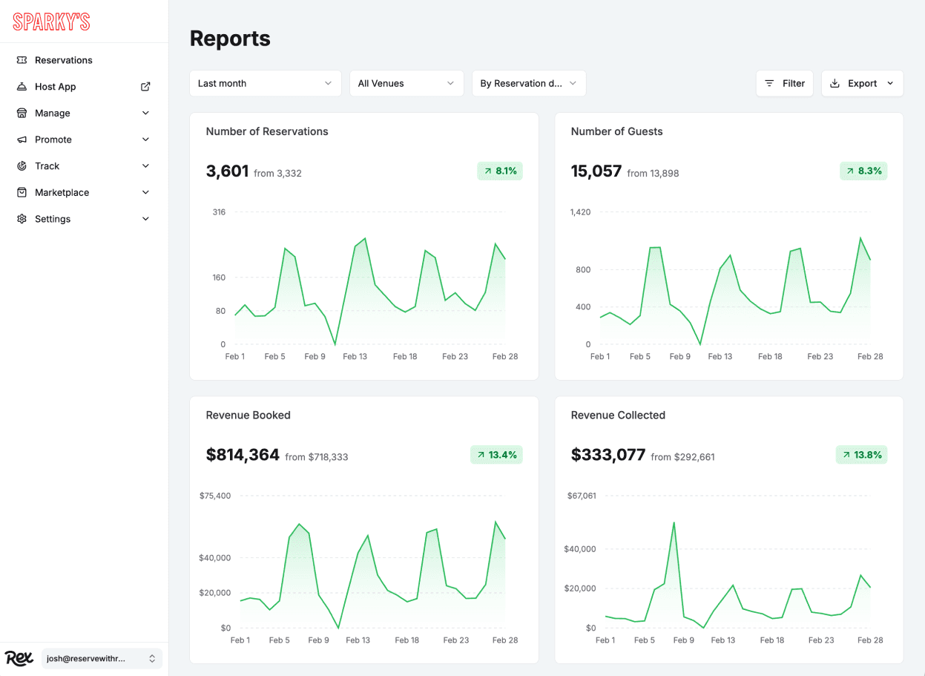925x676 pixels.
Task: Click the Settings gear icon
Action: [23, 218]
